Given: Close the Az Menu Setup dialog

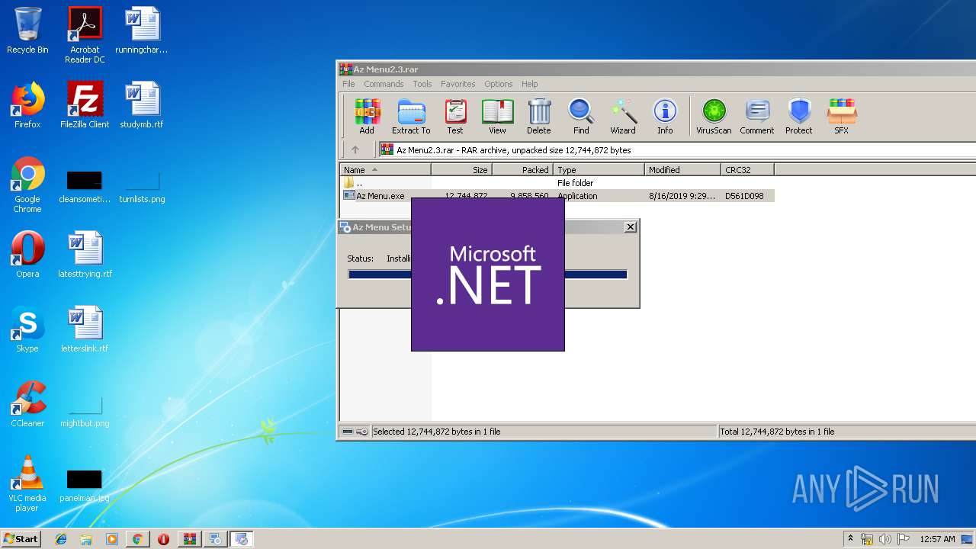Looking at the screenshot, I should [631, 227].
